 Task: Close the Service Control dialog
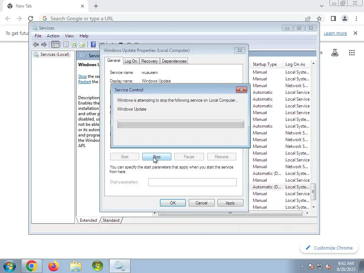pyautogui.click(x=241, y=90)
